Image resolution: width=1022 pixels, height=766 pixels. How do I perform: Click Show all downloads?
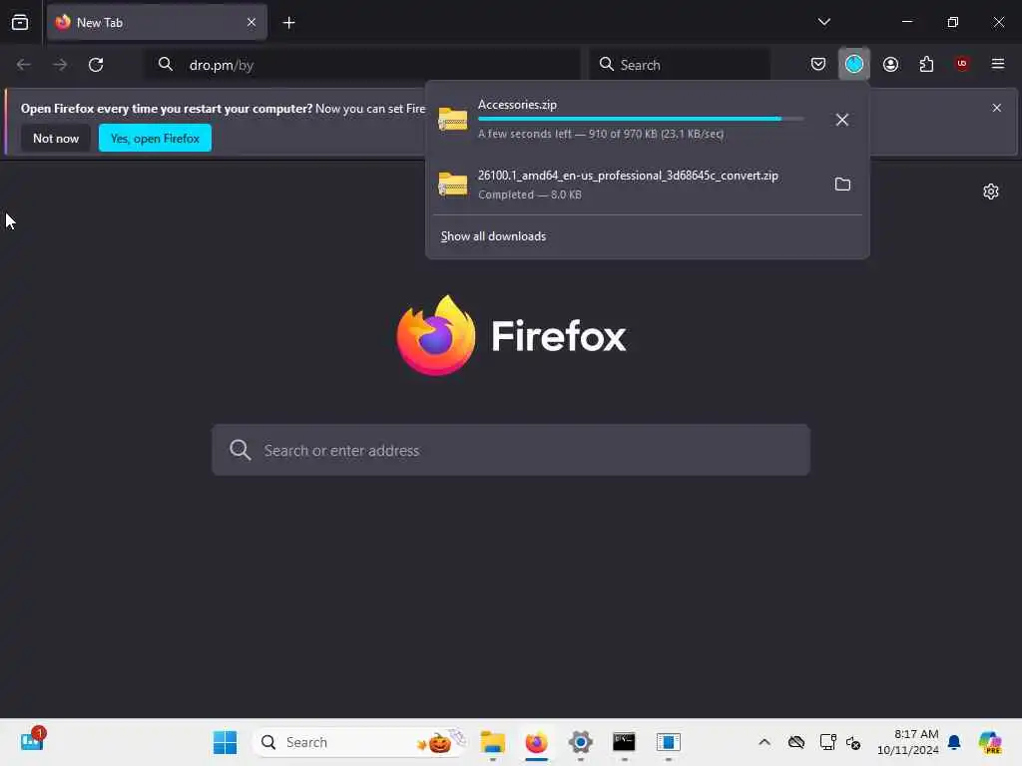click(x=493, y=236)
